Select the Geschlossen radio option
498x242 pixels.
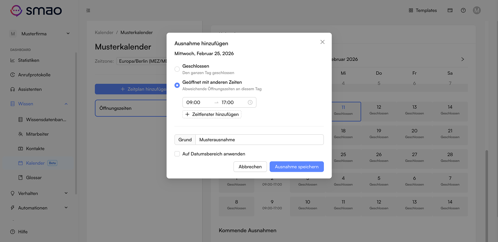coord(177,69)
